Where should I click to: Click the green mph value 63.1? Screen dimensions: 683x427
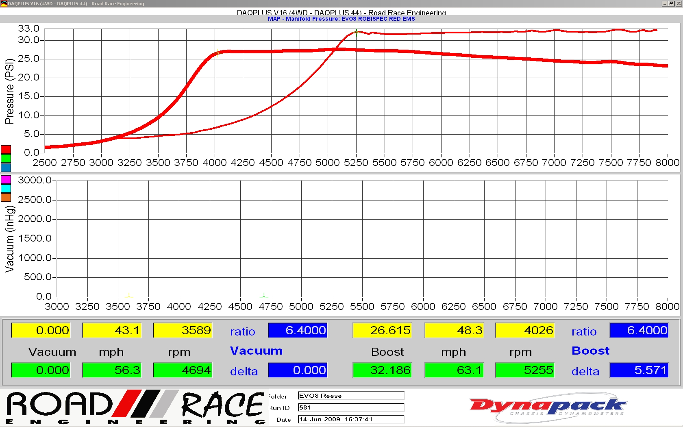coord(454,370)
